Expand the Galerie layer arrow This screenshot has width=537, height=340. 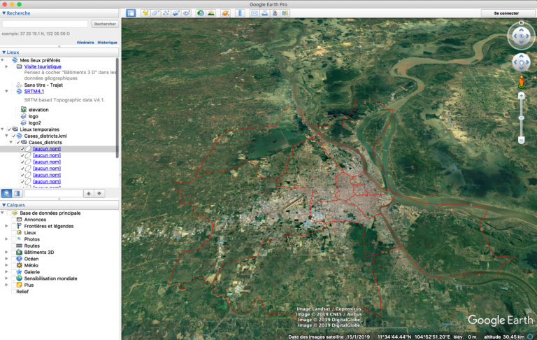[6, 272]
